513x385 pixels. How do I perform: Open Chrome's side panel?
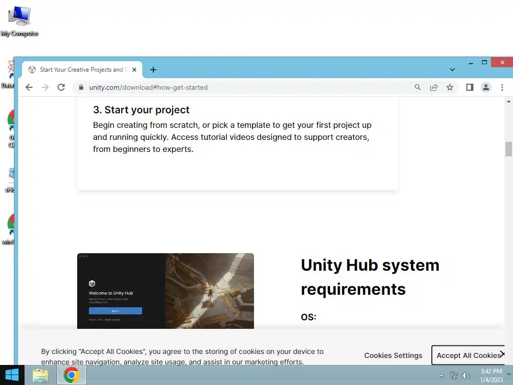pos(470,87)
